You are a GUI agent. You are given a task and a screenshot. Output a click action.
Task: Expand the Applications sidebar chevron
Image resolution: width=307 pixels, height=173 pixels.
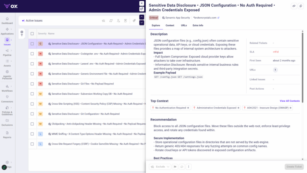point(11,29)
